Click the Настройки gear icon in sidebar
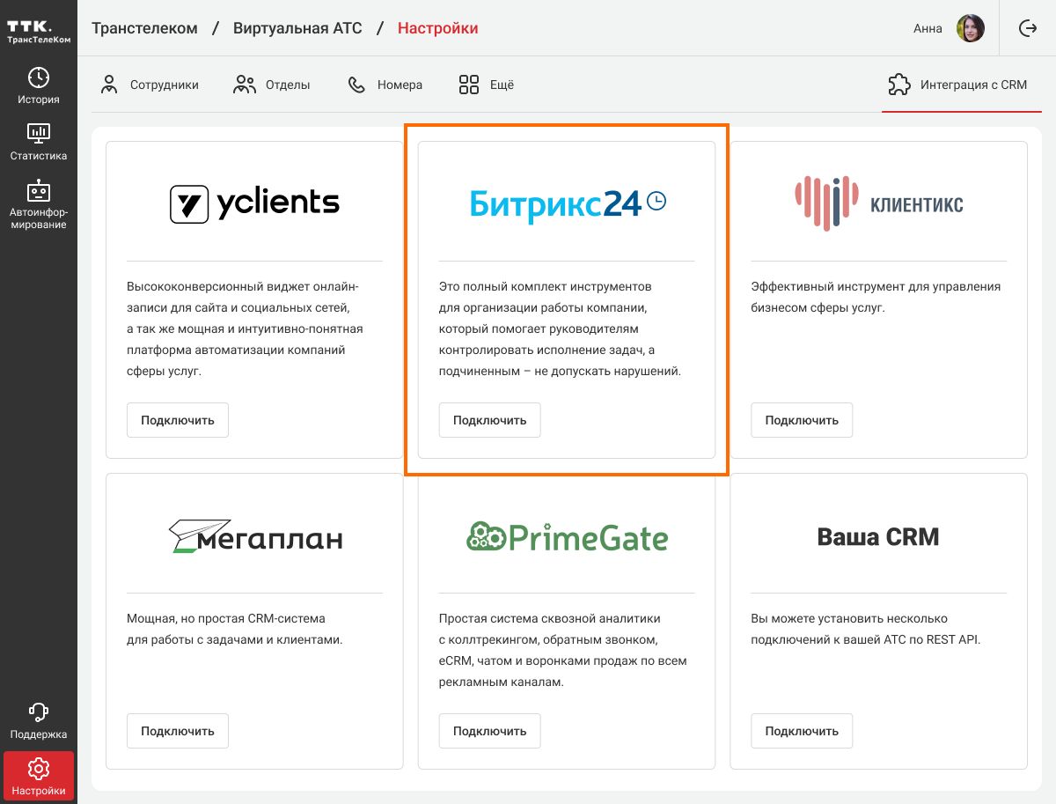Screen dimensions: 1056x804 39,769
